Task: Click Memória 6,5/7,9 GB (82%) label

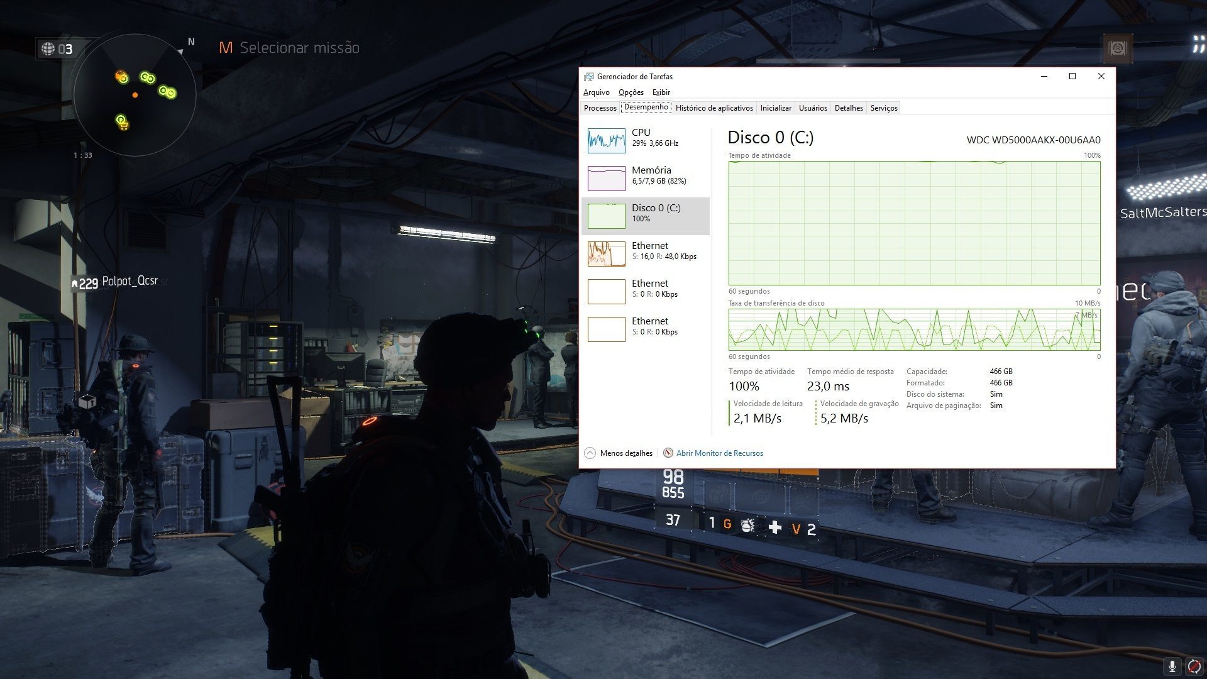Action: pos(659,175)
